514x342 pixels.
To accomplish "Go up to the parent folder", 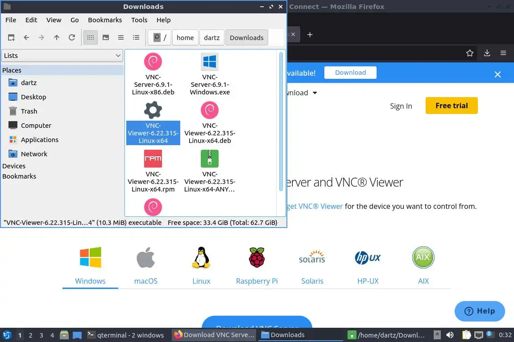I will tap(56, 38).
